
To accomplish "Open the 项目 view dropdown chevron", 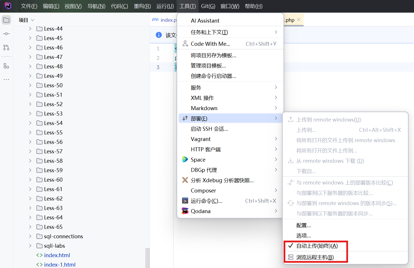I will click(x=33, y=20).
